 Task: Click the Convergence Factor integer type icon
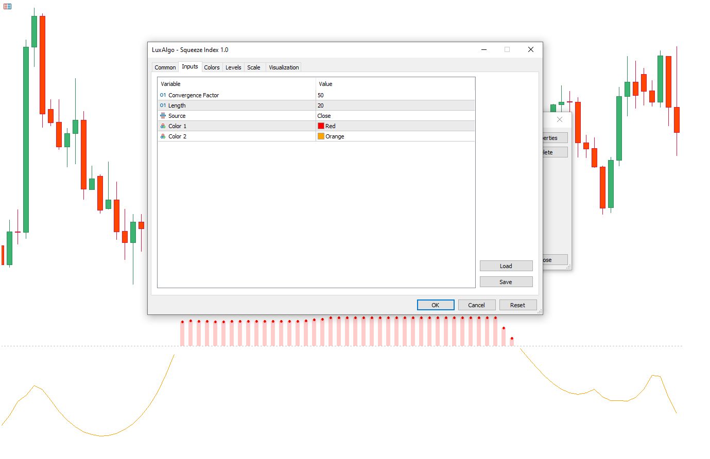(163, 95)
